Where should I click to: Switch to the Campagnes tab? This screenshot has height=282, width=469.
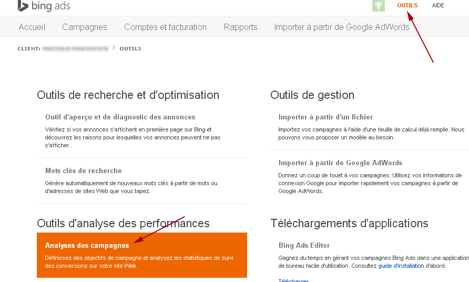pos(84,27)
